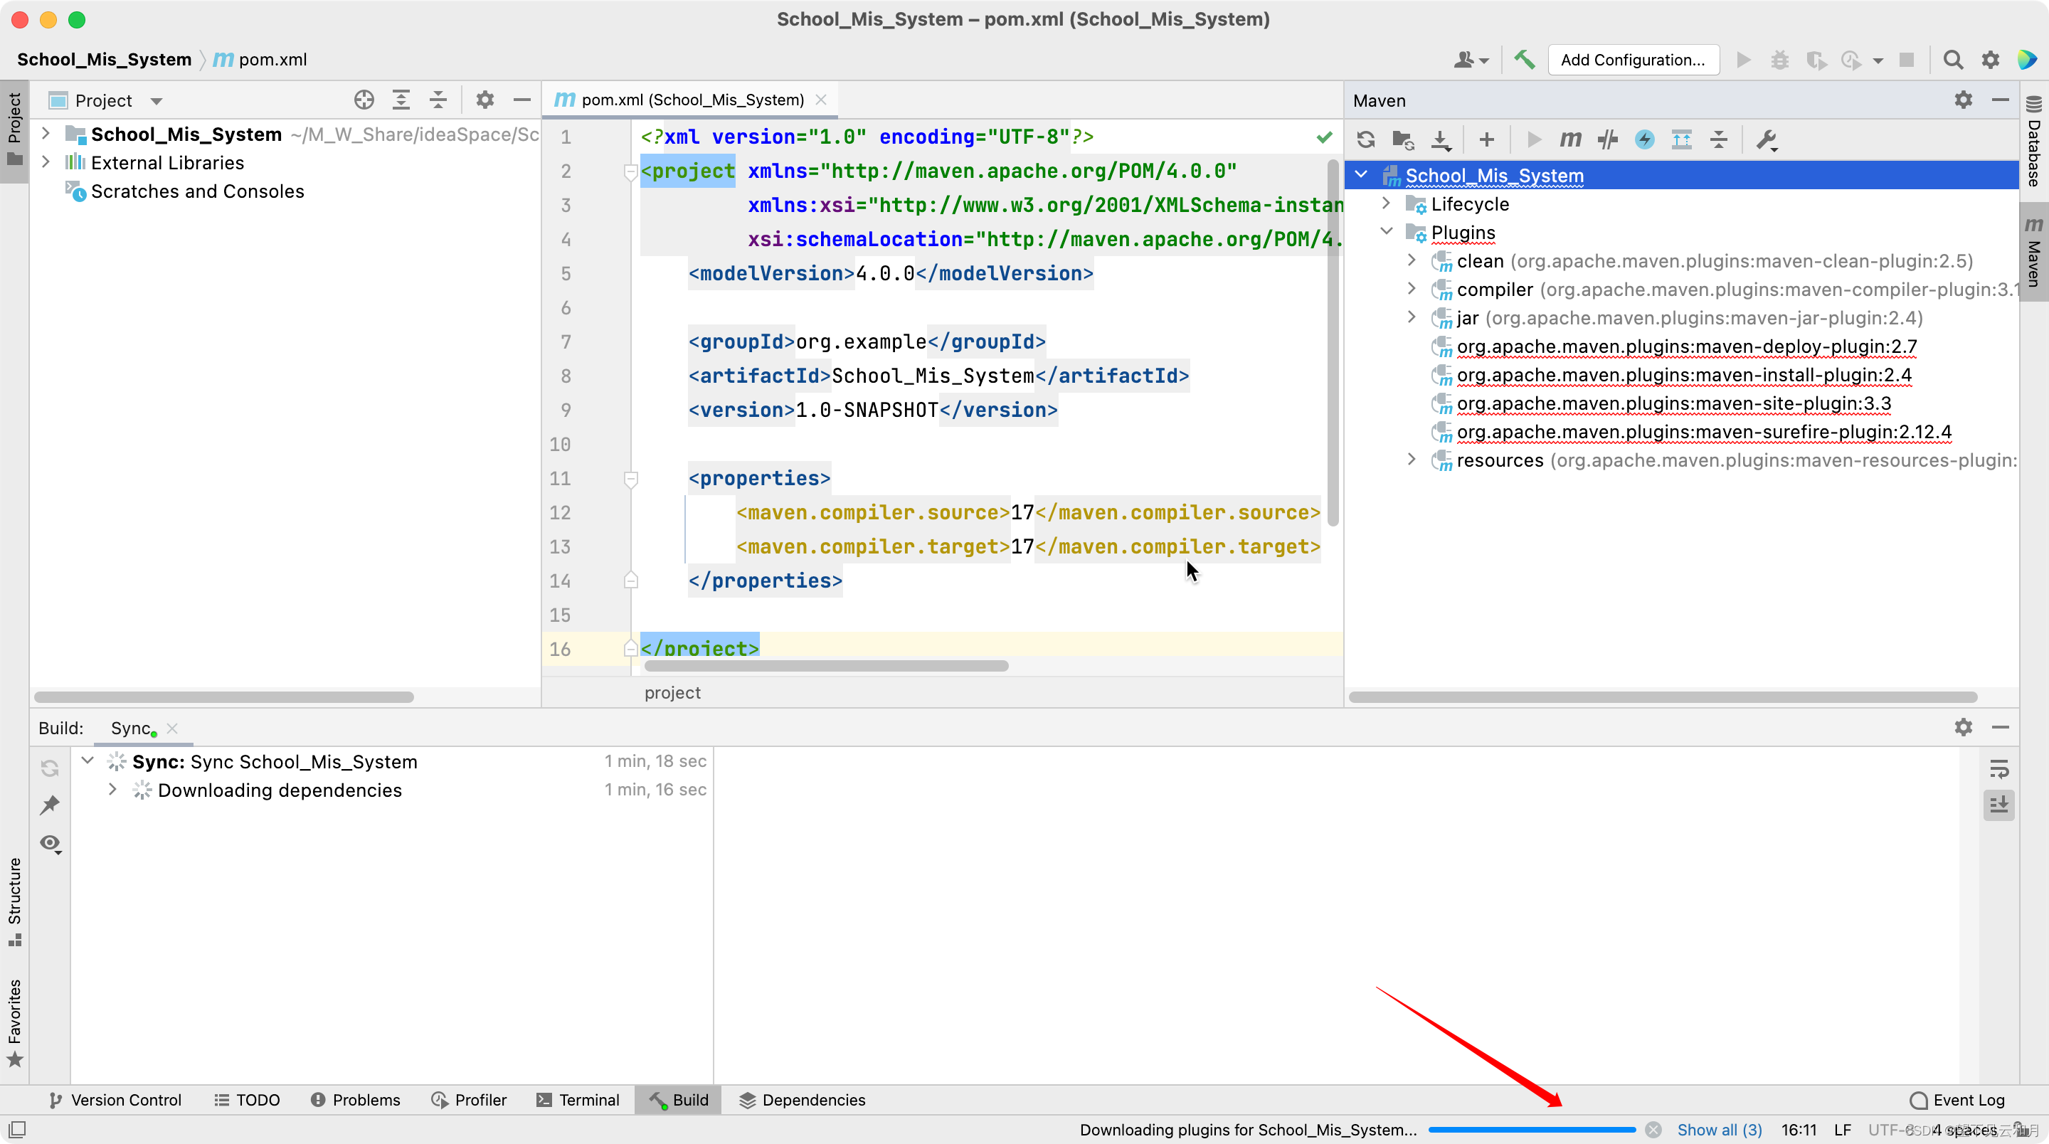Click Download Sources and Documentation icon
2049x1144 pixels.
pyautogui.click(x=1441, y=140)
